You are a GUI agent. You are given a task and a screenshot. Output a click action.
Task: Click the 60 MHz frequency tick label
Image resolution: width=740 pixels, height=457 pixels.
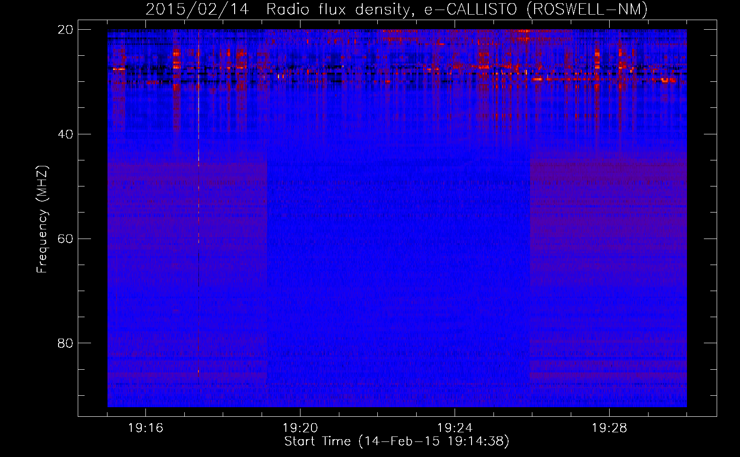coord(65,239)
